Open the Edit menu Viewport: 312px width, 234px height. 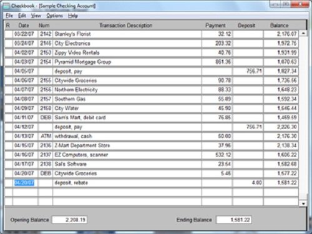22,16
